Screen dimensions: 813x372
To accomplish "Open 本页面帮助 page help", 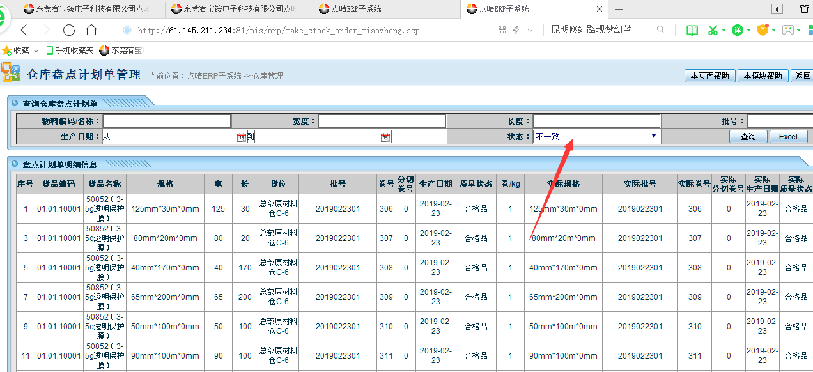I will point(709,75).
